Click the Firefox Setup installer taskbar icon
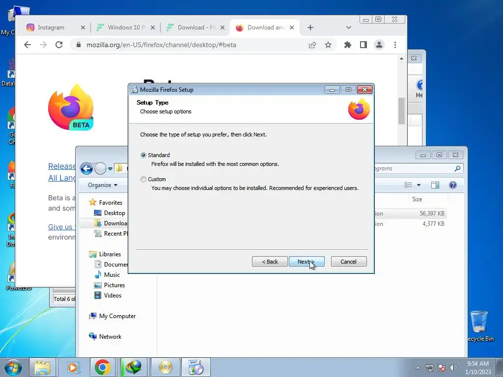 (x=196, y=367)
